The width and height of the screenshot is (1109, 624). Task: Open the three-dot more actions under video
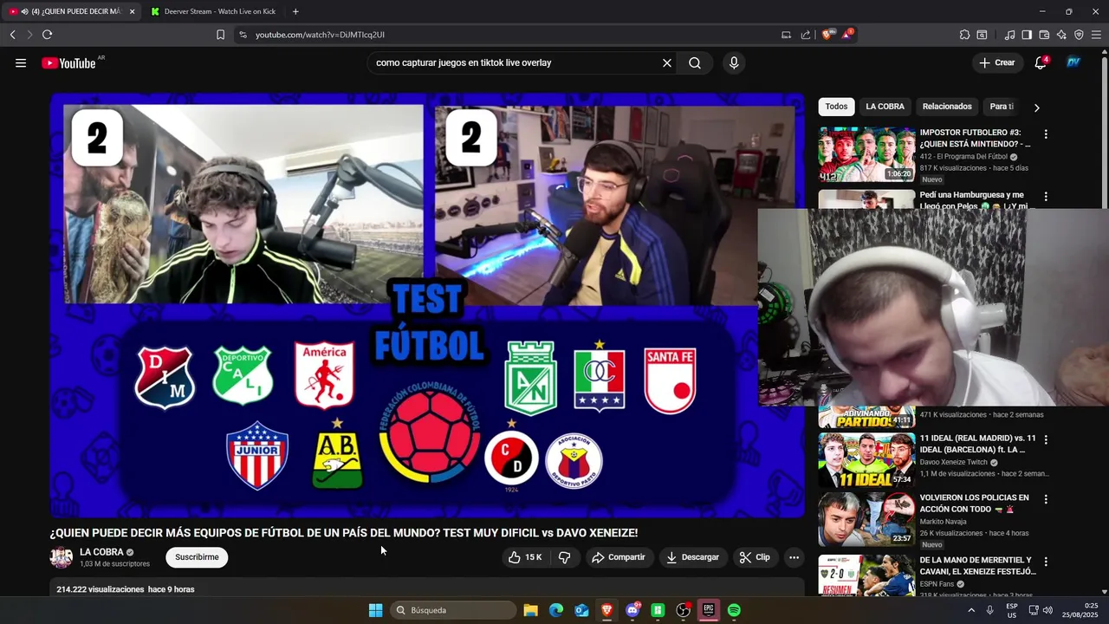click(x=794, y=557)
